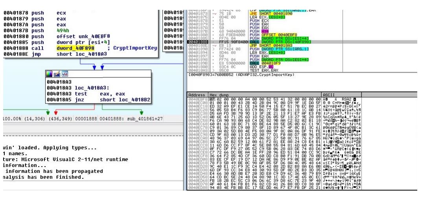Select highlighted dword_40F898 operand
Screen dimensions: 431x198
point(72,48)
